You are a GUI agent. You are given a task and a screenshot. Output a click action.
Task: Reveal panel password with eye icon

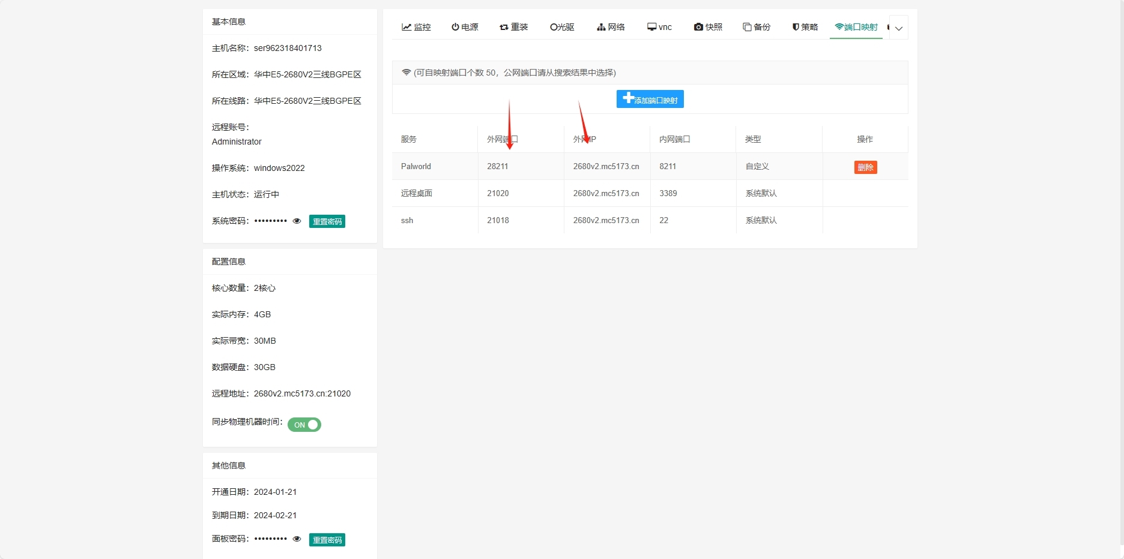(297, 539)
